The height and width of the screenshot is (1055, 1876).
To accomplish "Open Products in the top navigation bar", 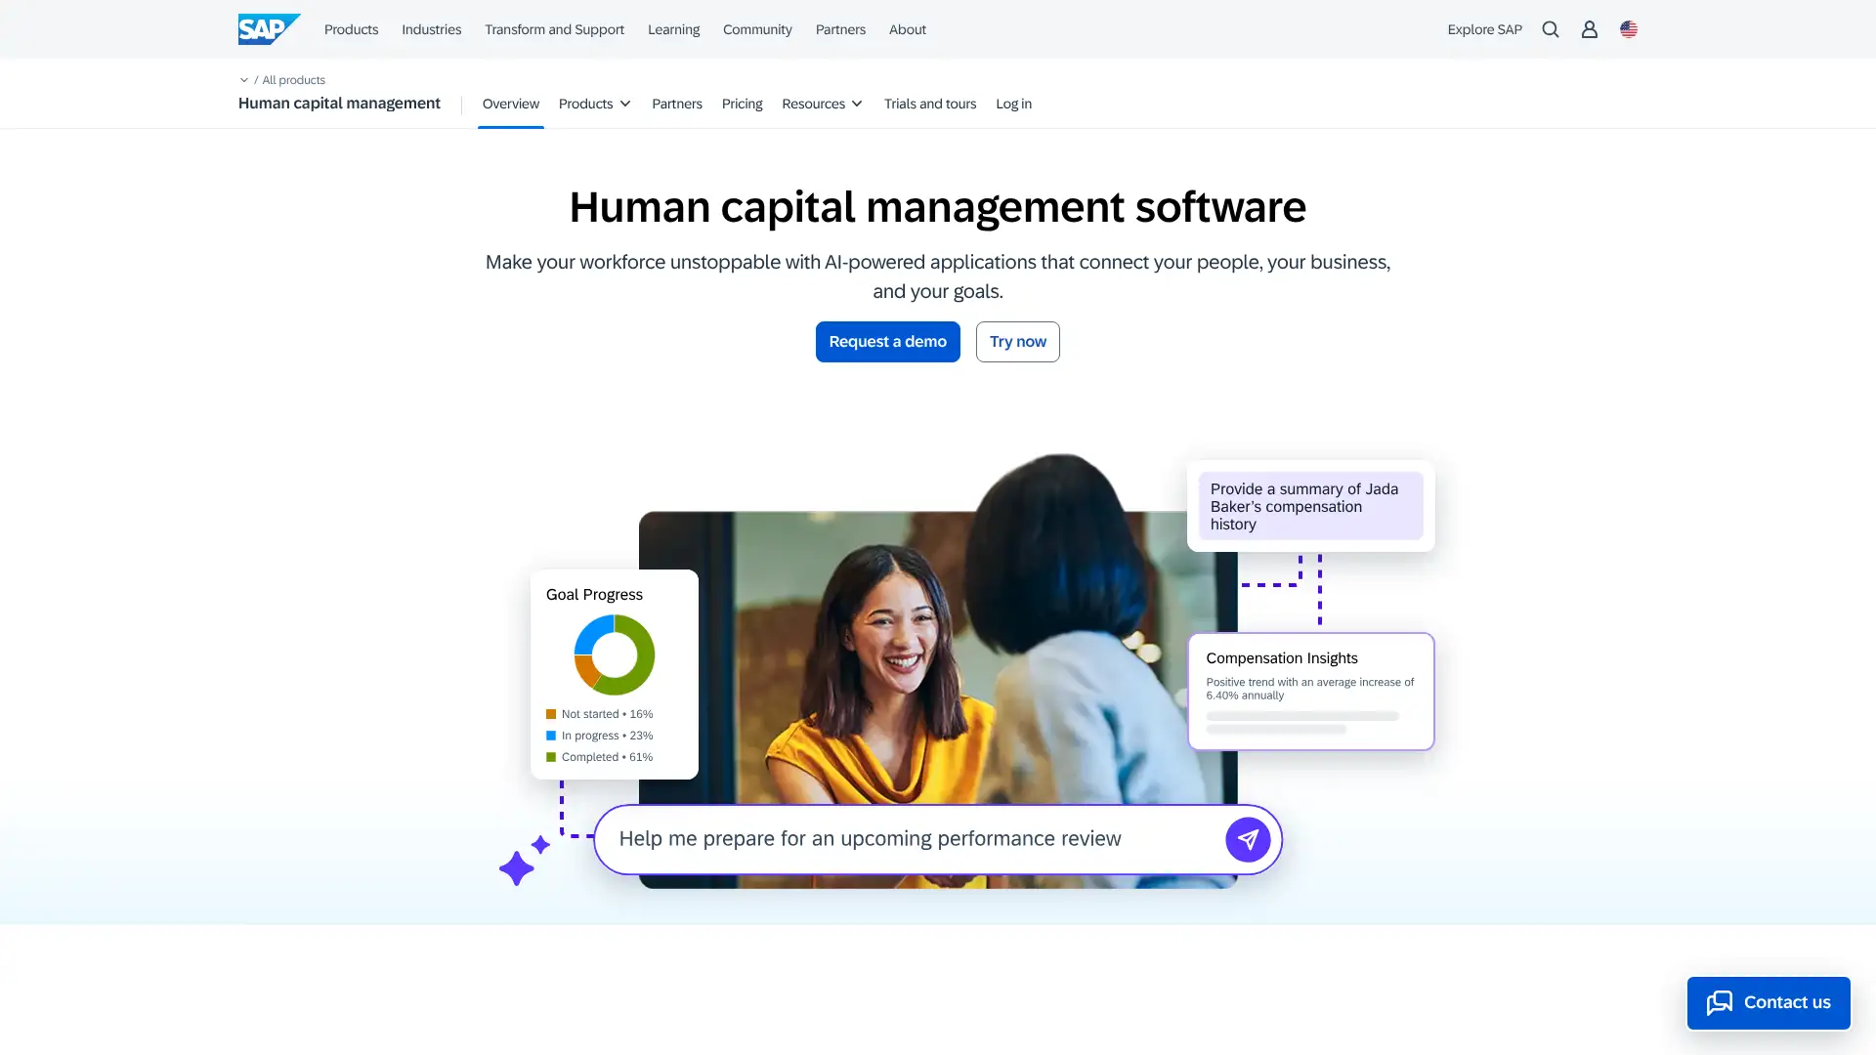I will [351, 29].
